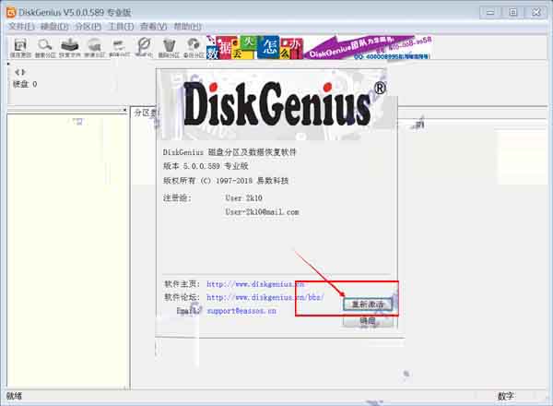The height and width of the screenshot is (406, 553).
Task: Click the 确定 OK button in the about dialog
Action: [x=368, y=321]
